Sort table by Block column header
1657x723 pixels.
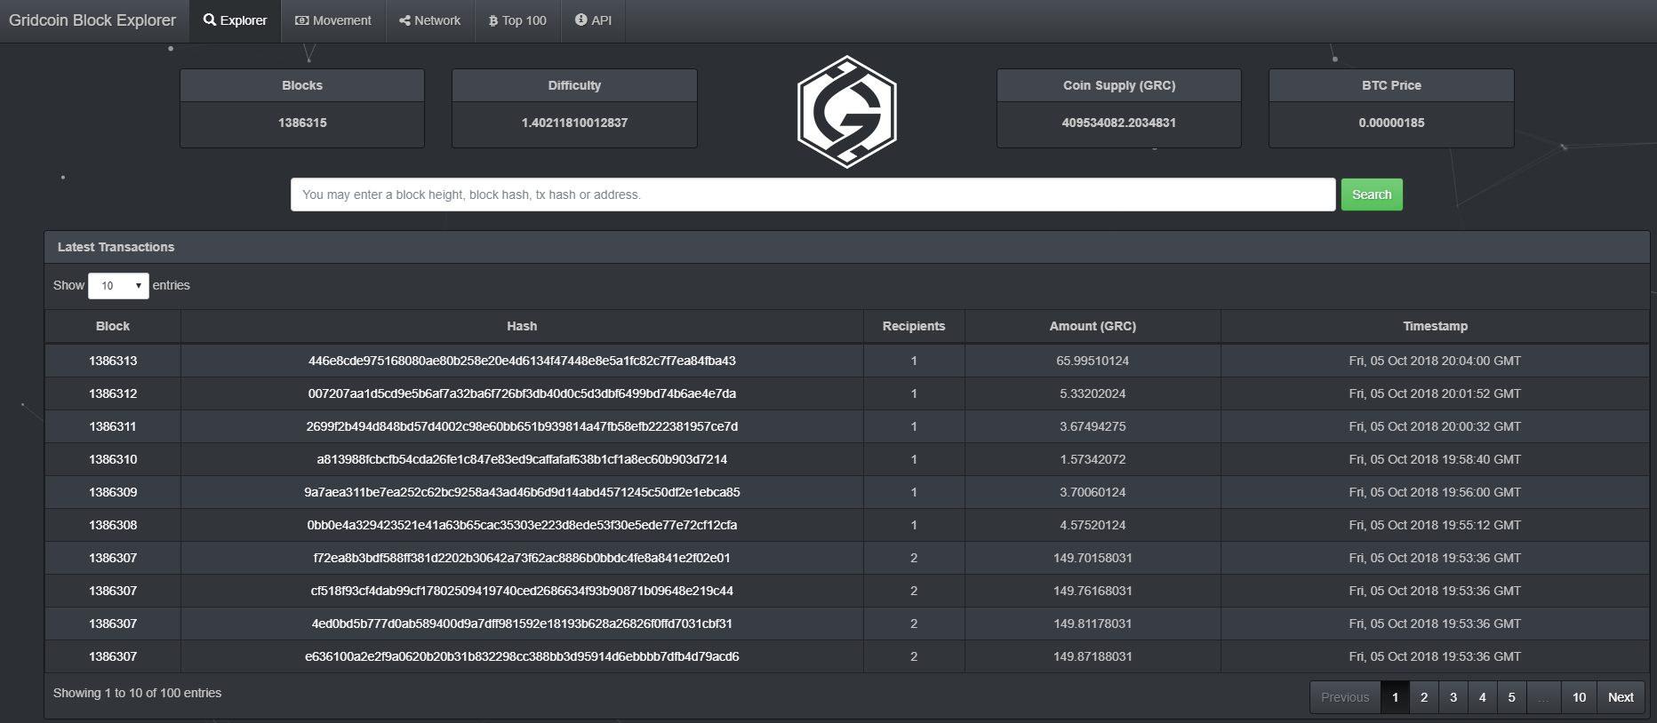click(113, 326)
